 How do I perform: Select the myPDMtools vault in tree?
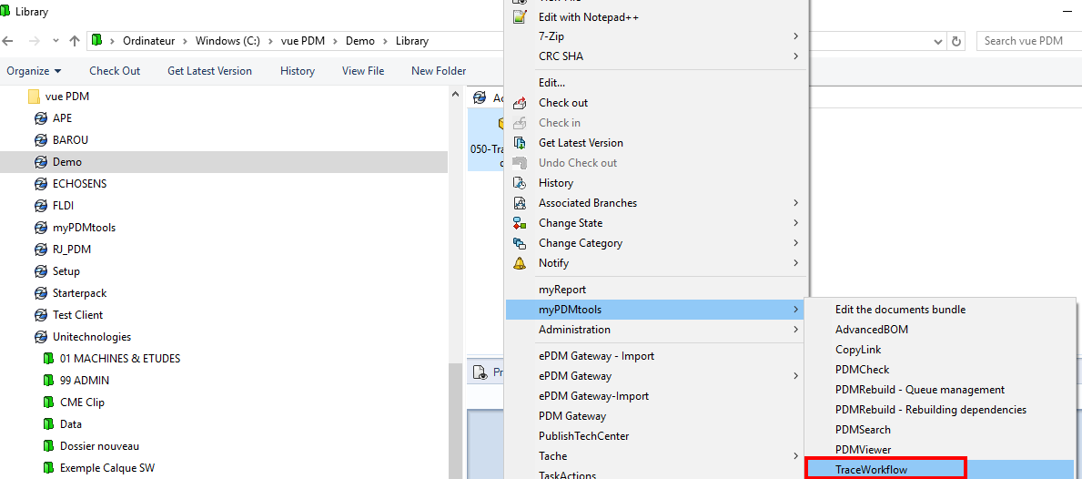pyautogui.click(x=84, y=228)
